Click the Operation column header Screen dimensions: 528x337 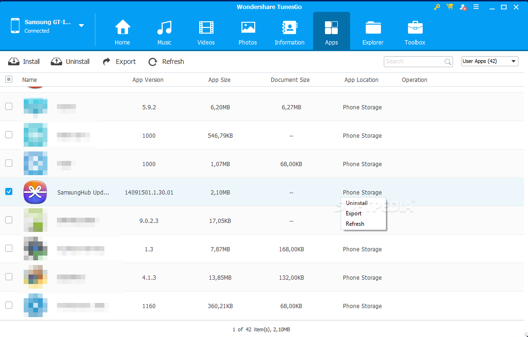[415, 80]
